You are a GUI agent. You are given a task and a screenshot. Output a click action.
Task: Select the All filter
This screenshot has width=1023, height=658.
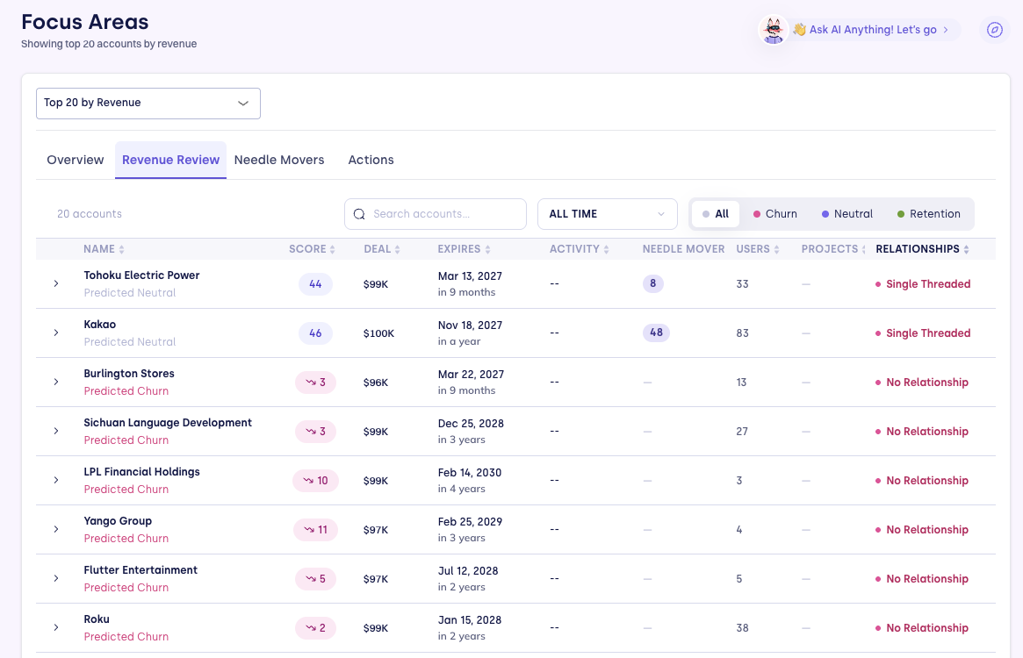715,214
